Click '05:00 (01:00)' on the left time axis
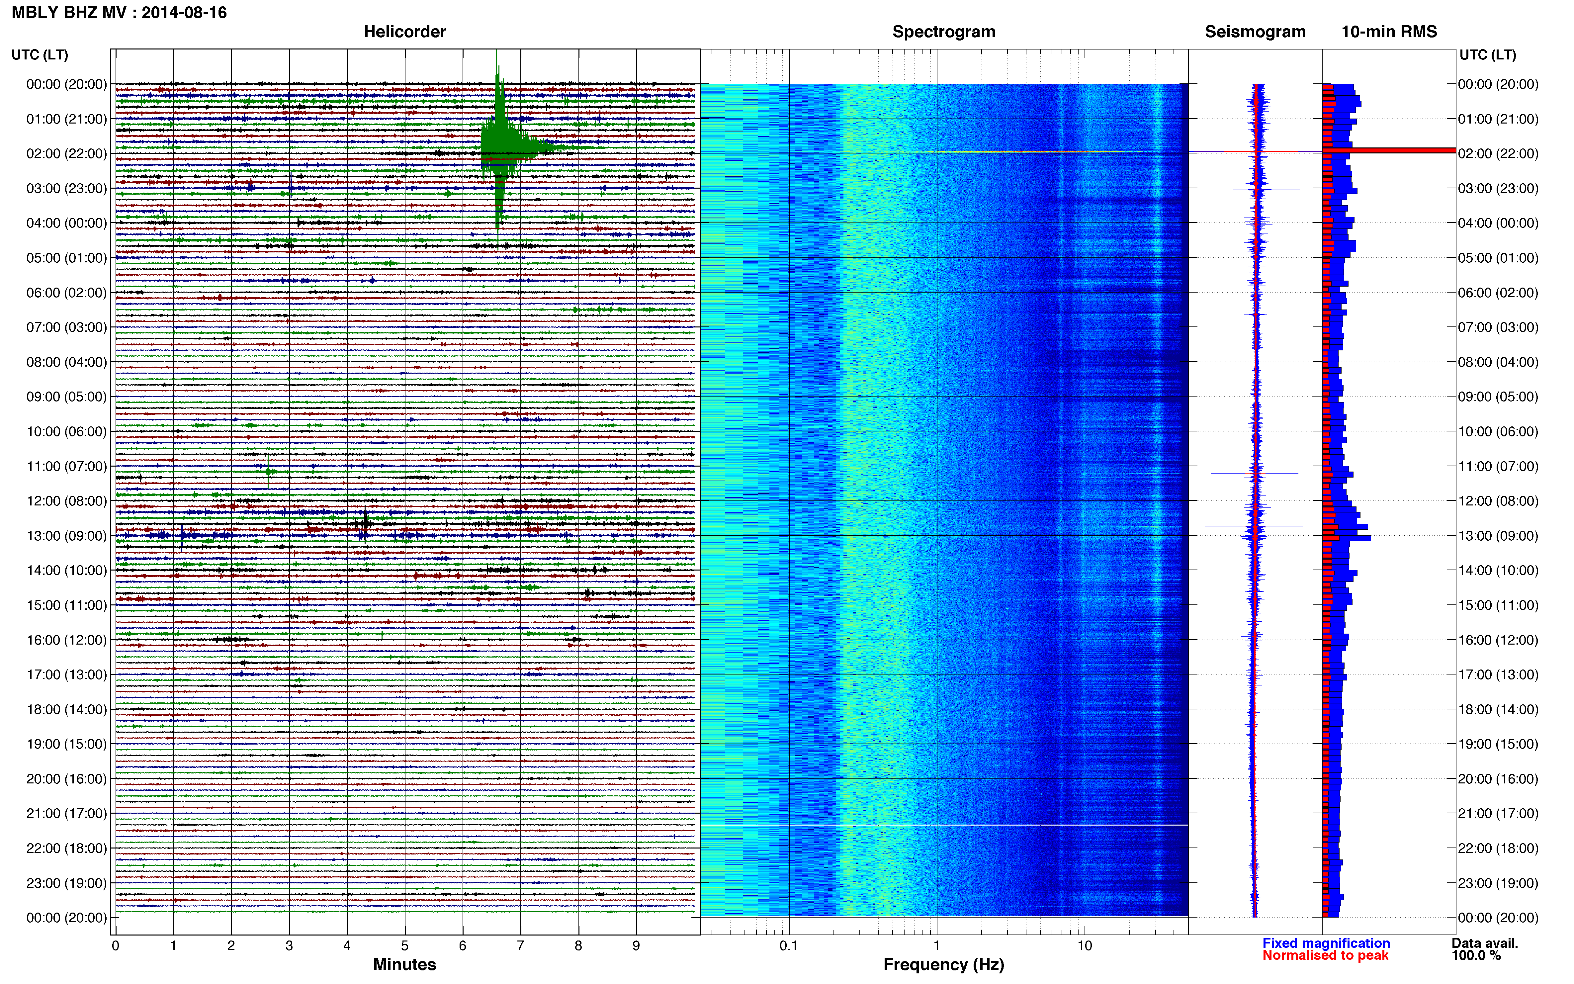This screenshot has height=984, width=1574. click(66, 258)
